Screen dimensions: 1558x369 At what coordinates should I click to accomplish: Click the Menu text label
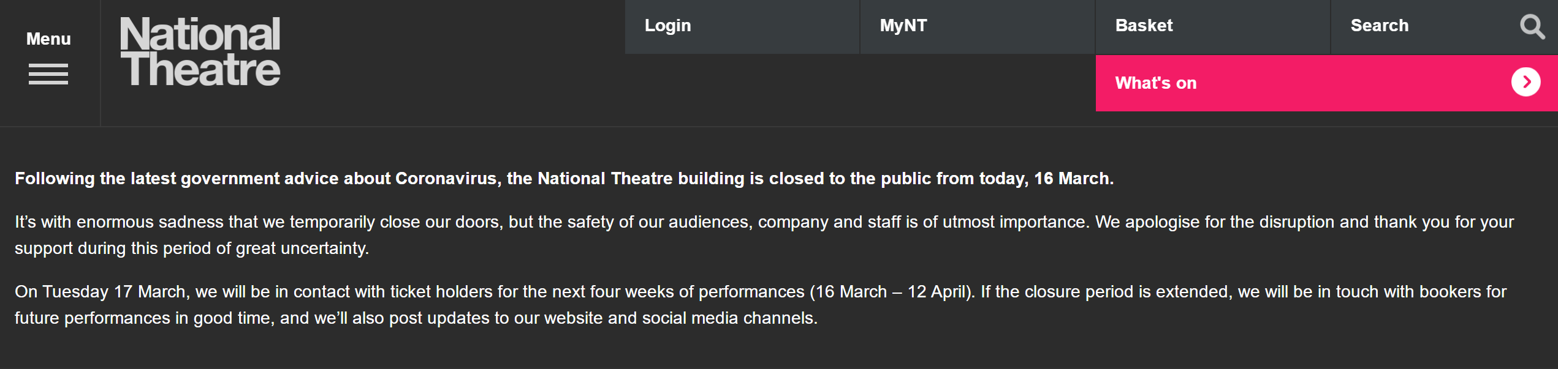pyautogui.click(x=48, y=39)
